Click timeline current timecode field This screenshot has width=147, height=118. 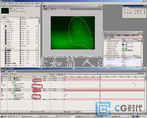tap(5, 74)
